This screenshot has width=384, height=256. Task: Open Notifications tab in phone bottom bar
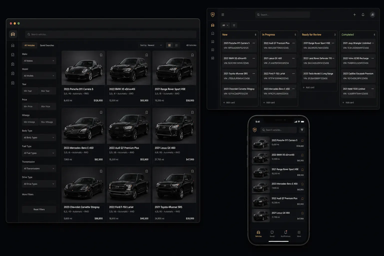[285, 234]
